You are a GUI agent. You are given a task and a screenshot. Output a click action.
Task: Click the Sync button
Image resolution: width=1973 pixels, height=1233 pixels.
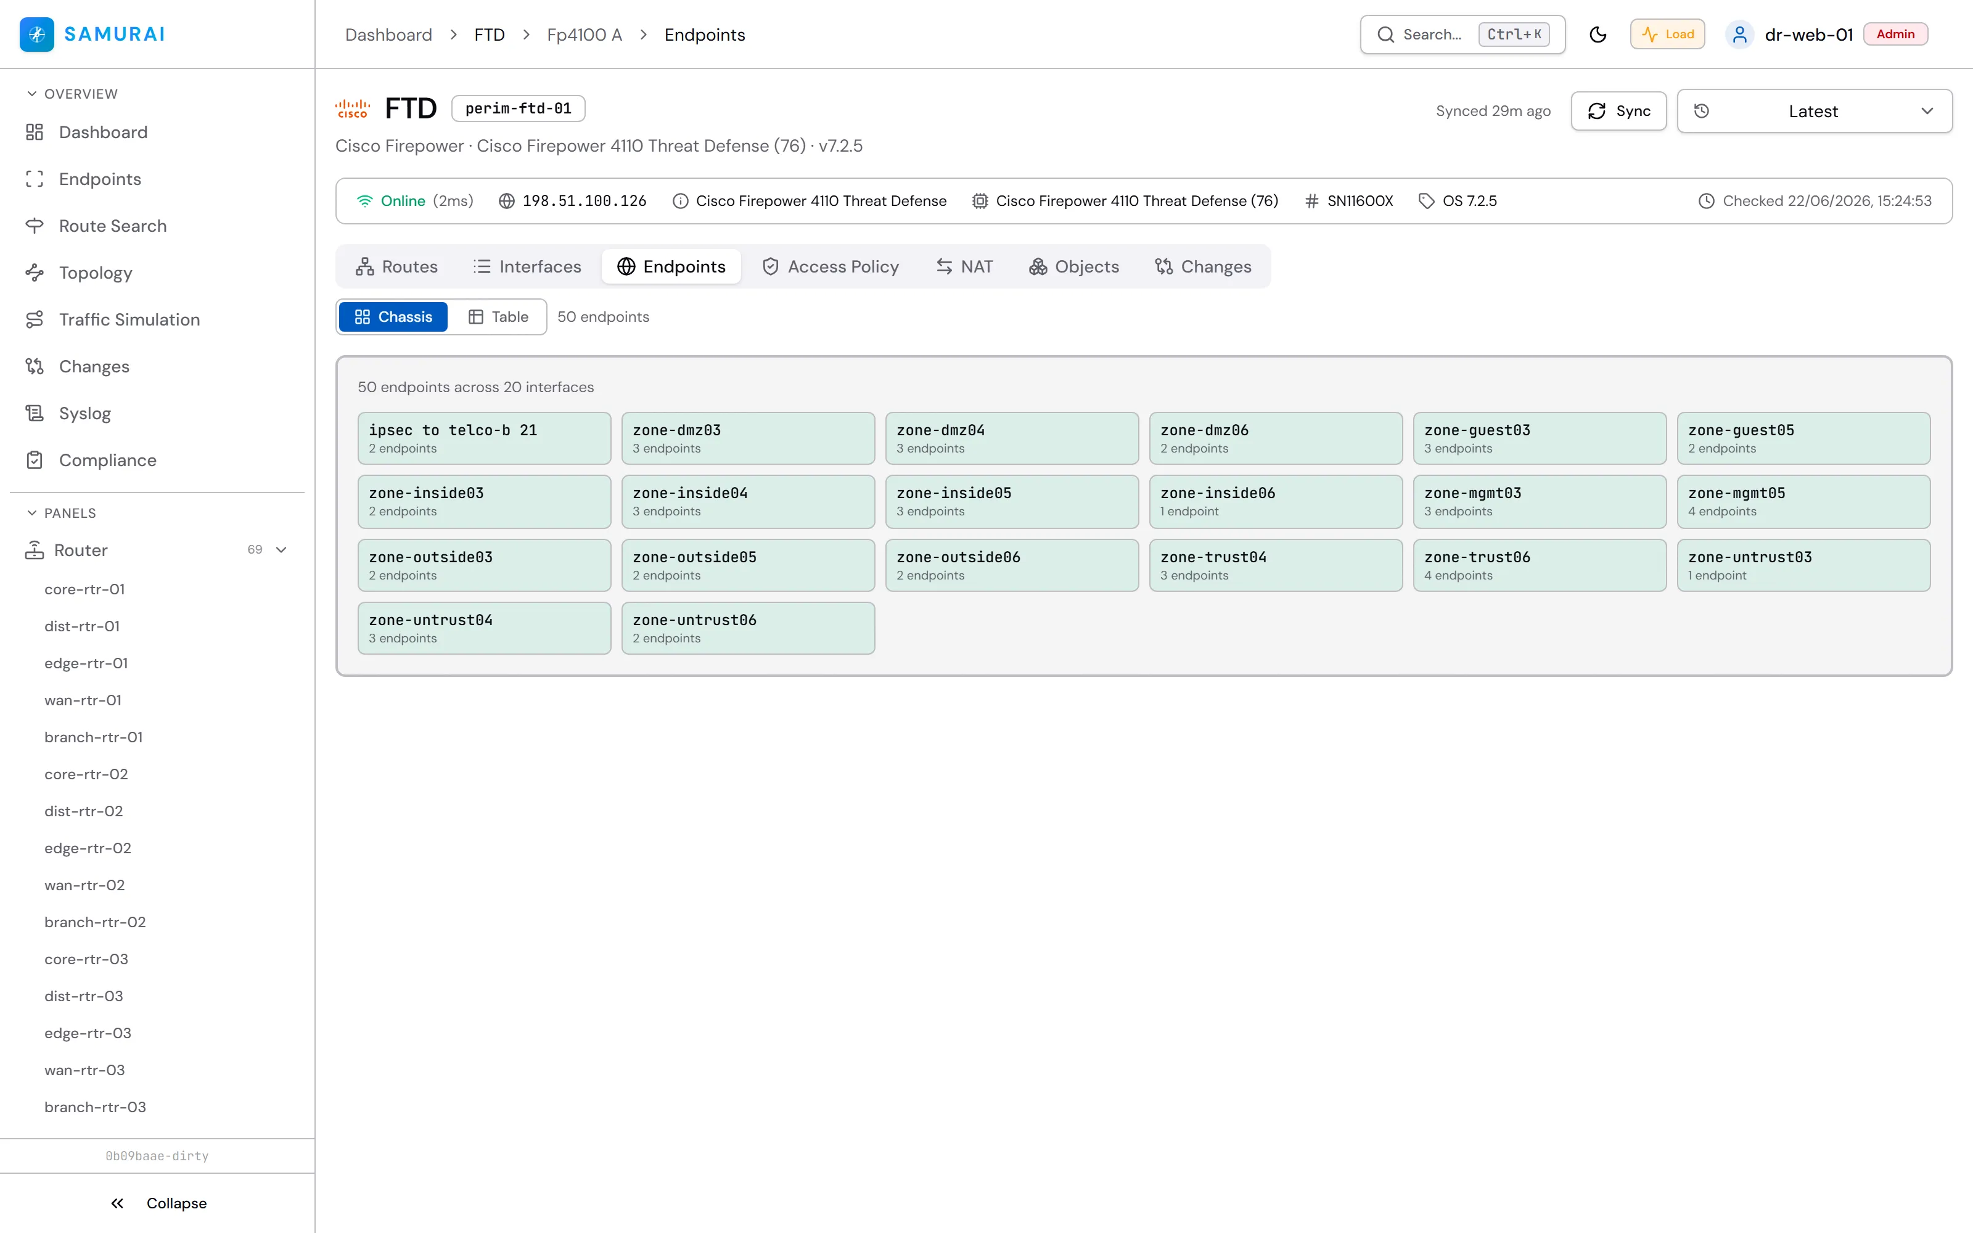[1618, 111]
